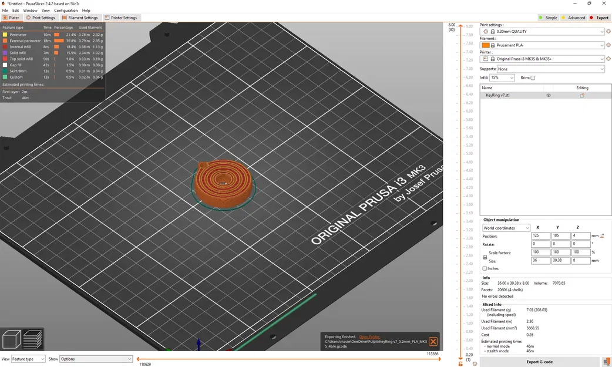
Task: Click orange filament color swatch
Action: coord(486,45)
